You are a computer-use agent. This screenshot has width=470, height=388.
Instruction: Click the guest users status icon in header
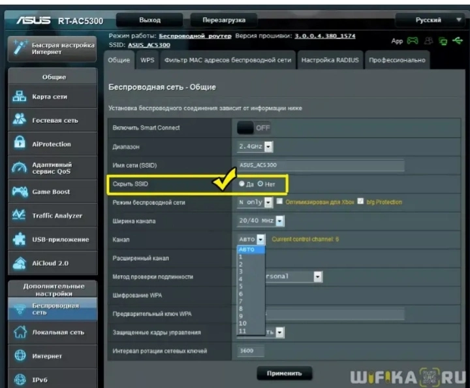pos(428,40)
